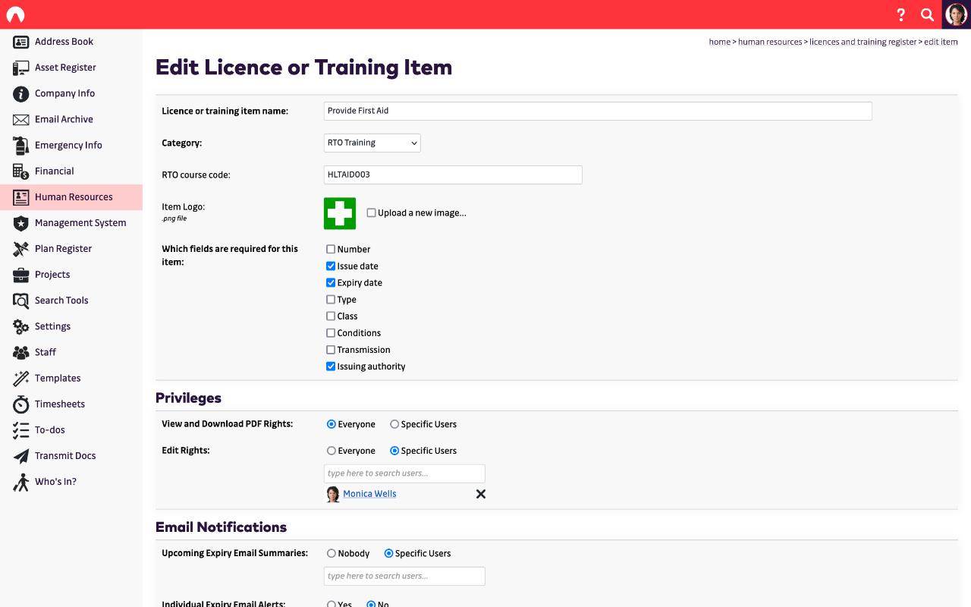The width and height of the screenshot is (971, 607).
Task: Click the Financial calculator icon
Action: pyautogui.click(x=21, y=171)
